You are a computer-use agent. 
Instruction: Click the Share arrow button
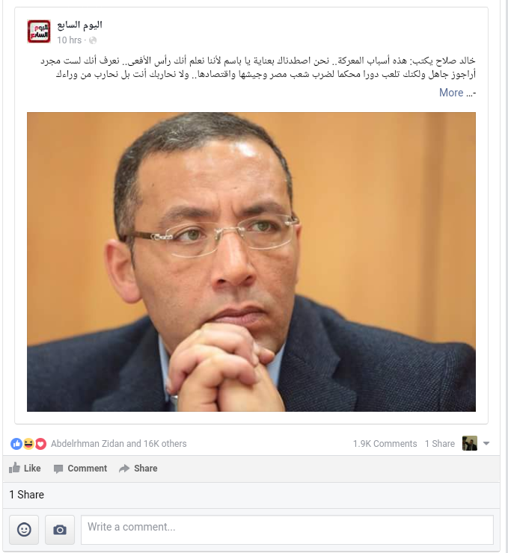coord(138,469)
